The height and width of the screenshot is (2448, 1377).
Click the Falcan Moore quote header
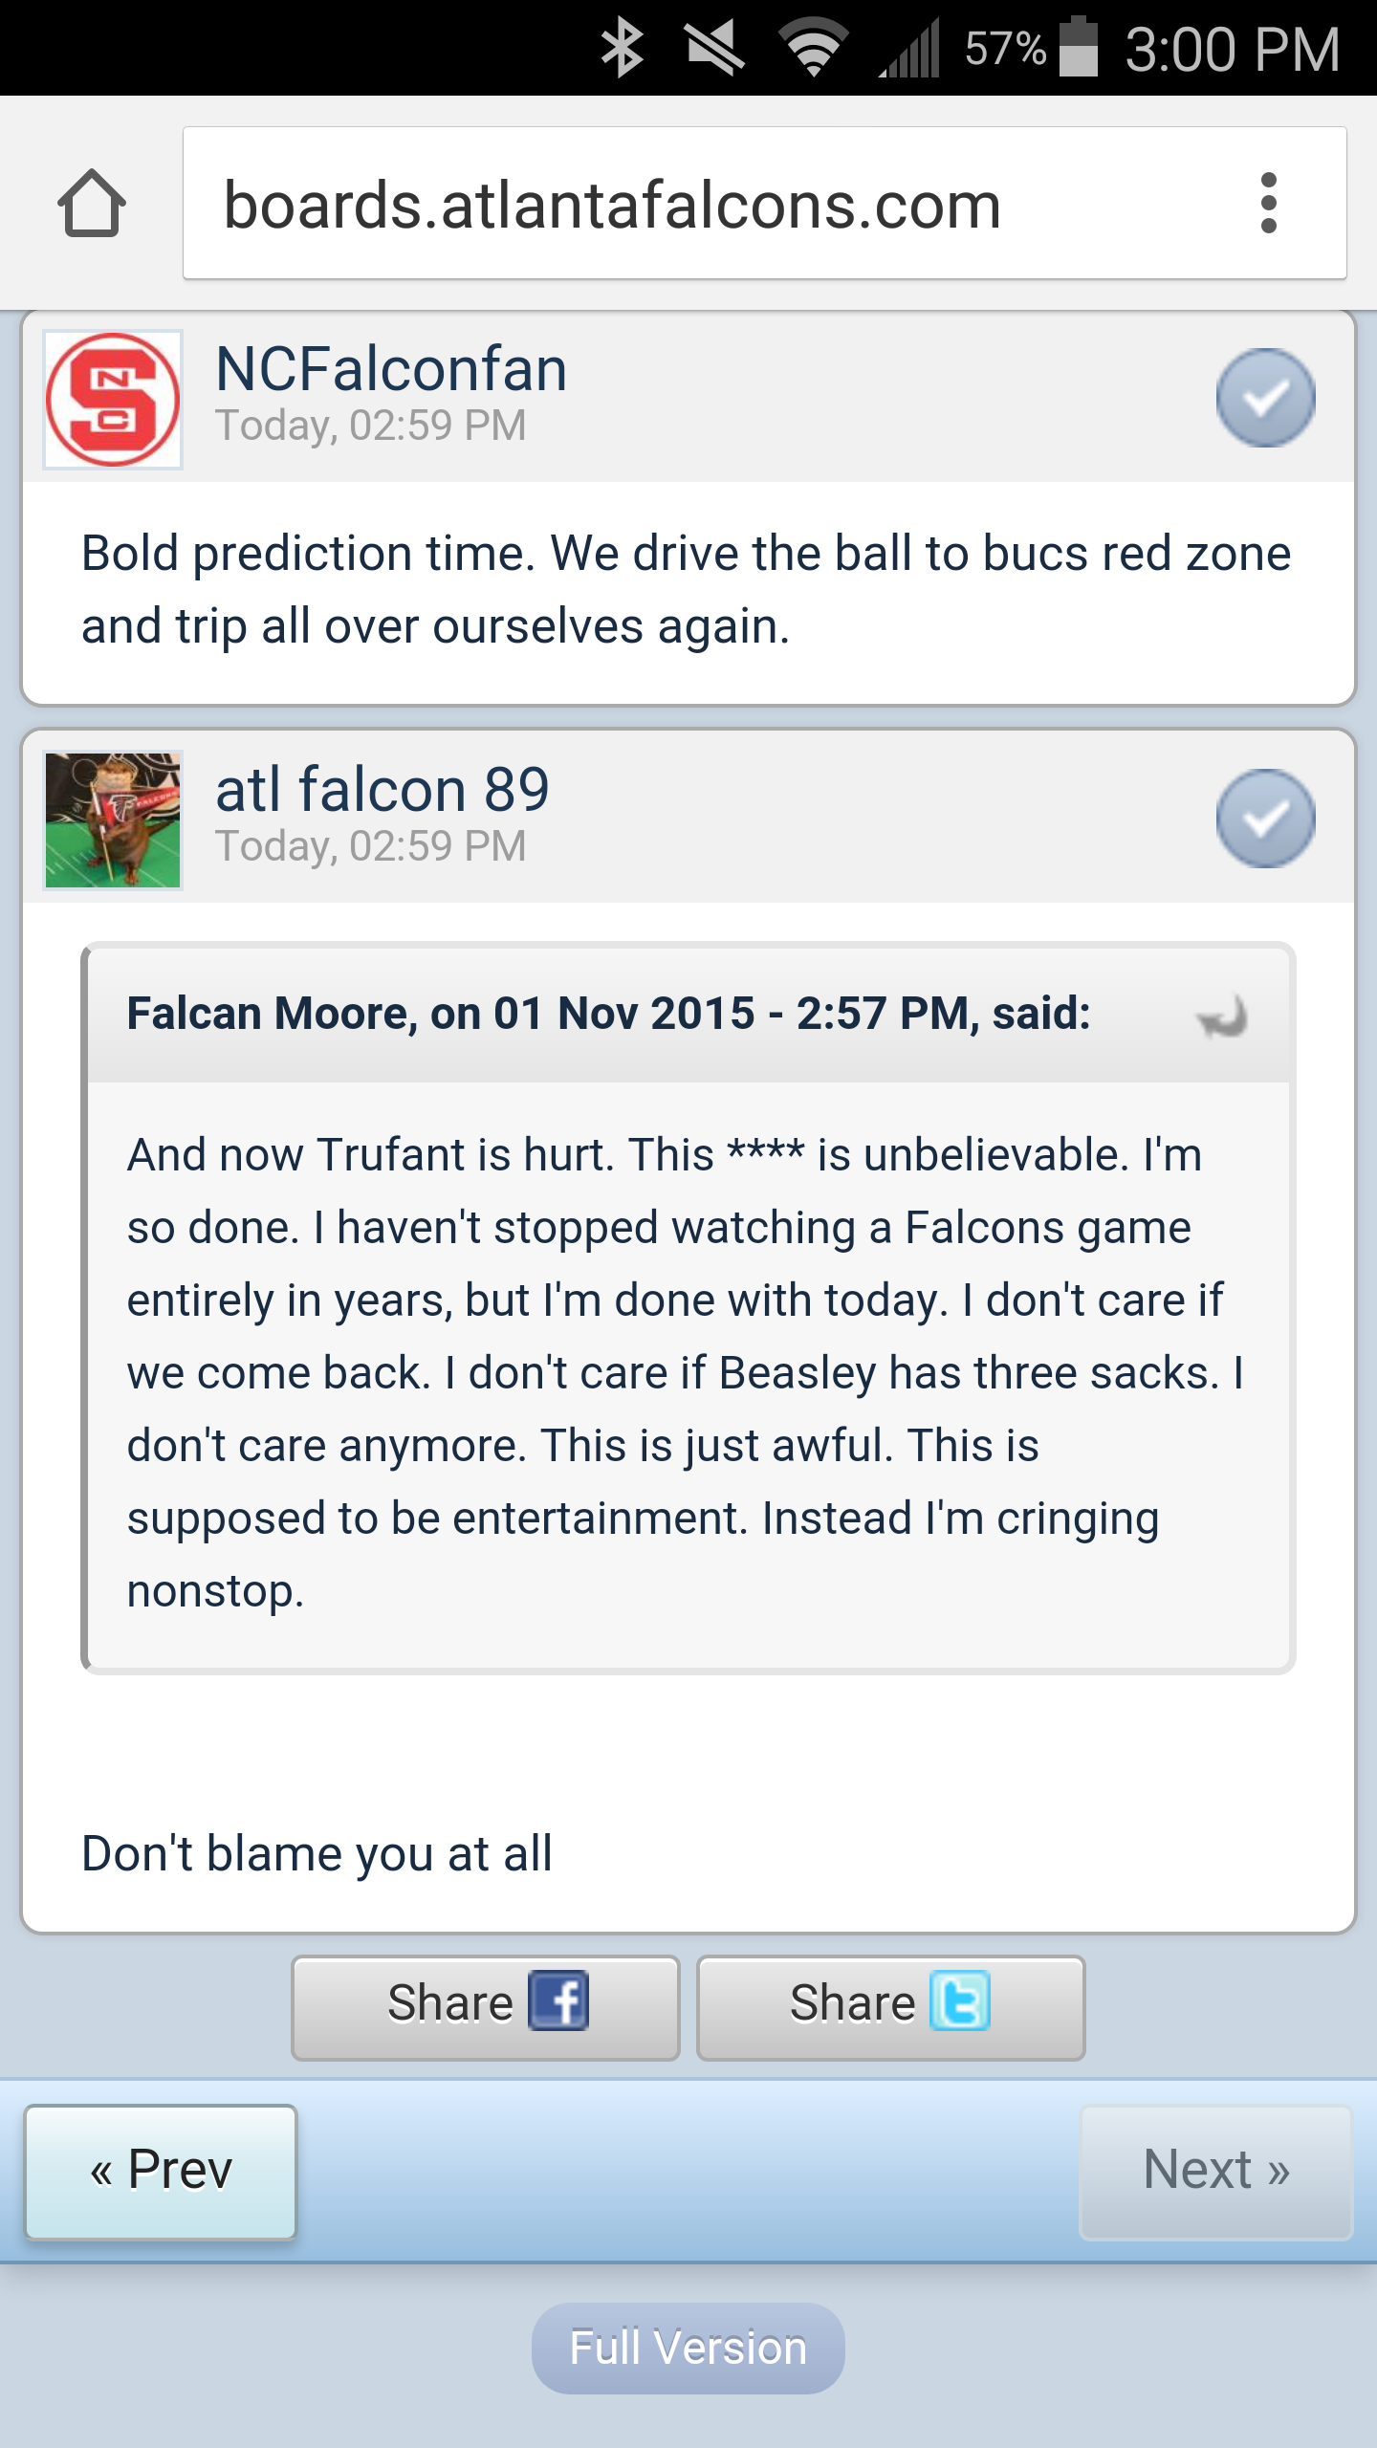688,1014
